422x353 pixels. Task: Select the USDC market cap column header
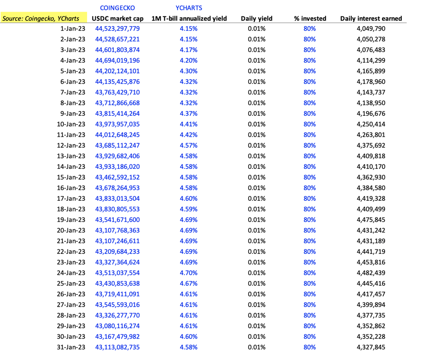117,18
